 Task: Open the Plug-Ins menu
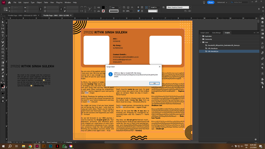tap(59, 3)
